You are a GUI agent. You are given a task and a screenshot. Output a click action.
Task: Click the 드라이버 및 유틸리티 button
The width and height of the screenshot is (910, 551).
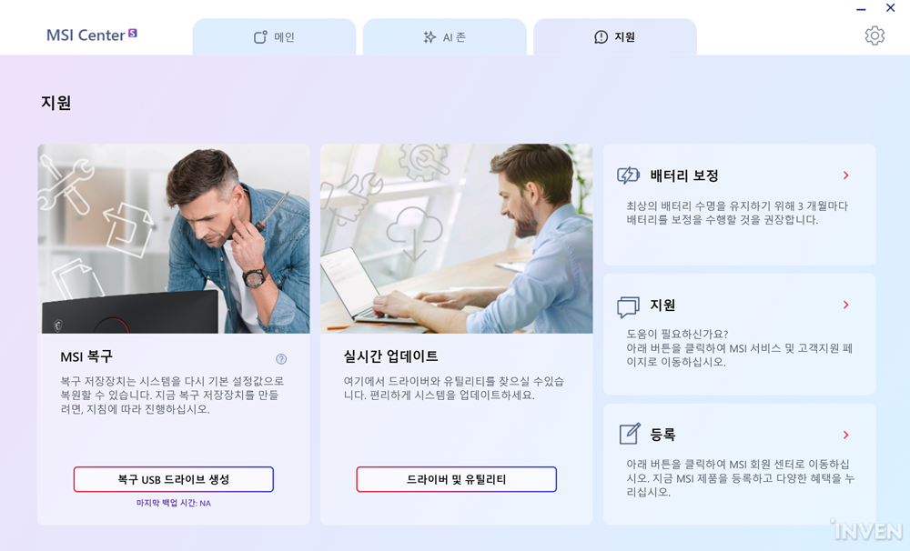click(x=456, y=480)
